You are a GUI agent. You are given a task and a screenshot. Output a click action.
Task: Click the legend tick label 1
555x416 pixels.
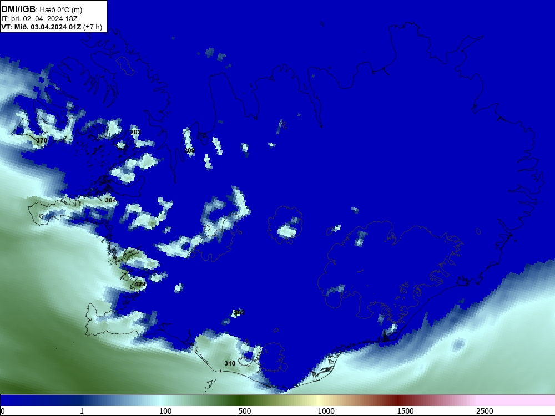coord(82,411)
